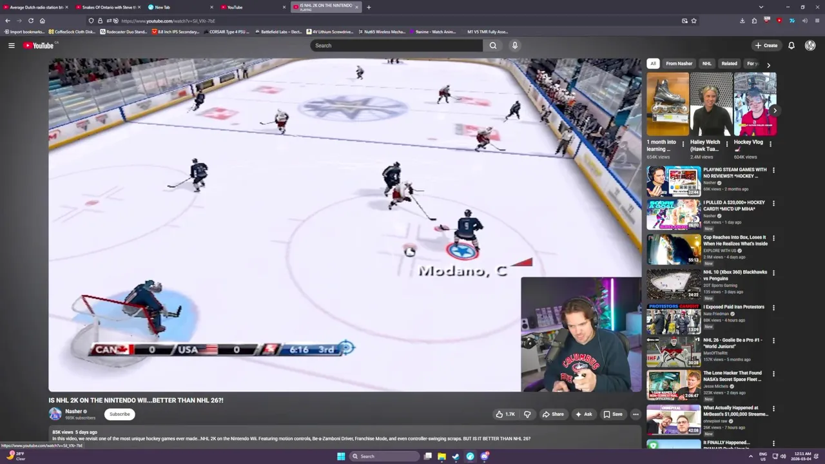Open the weather widget on taskbar
Screen dimensions: 825x464
click(x=16, y=456)
